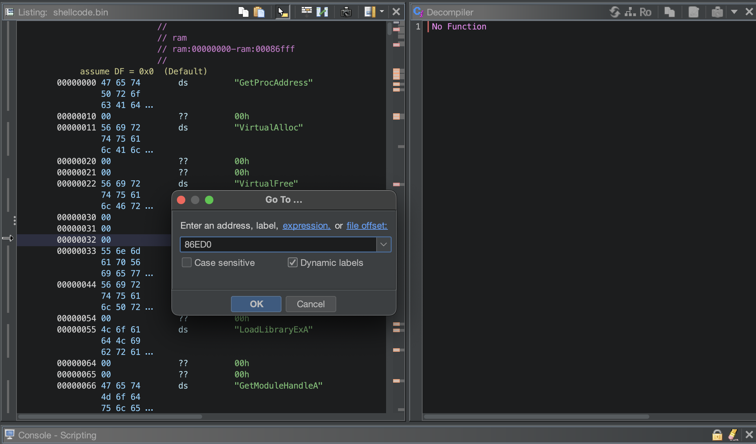
Task: Open Listing field browser icon
Action: [306, 12]
